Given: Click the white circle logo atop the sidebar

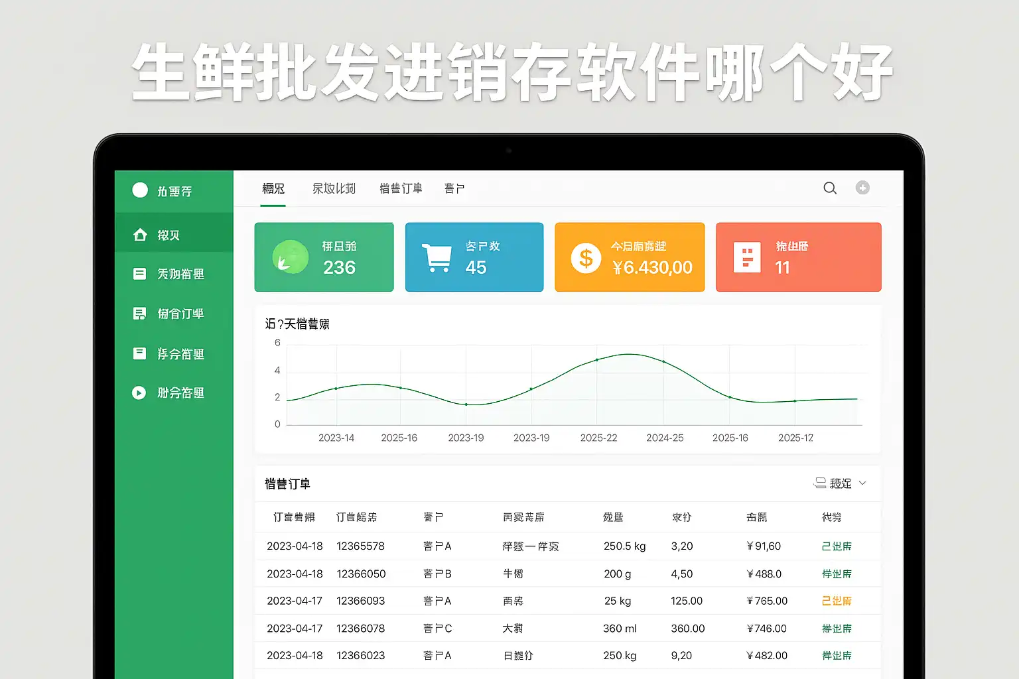Looking at the screenshot, I should [x=140, y=190].
